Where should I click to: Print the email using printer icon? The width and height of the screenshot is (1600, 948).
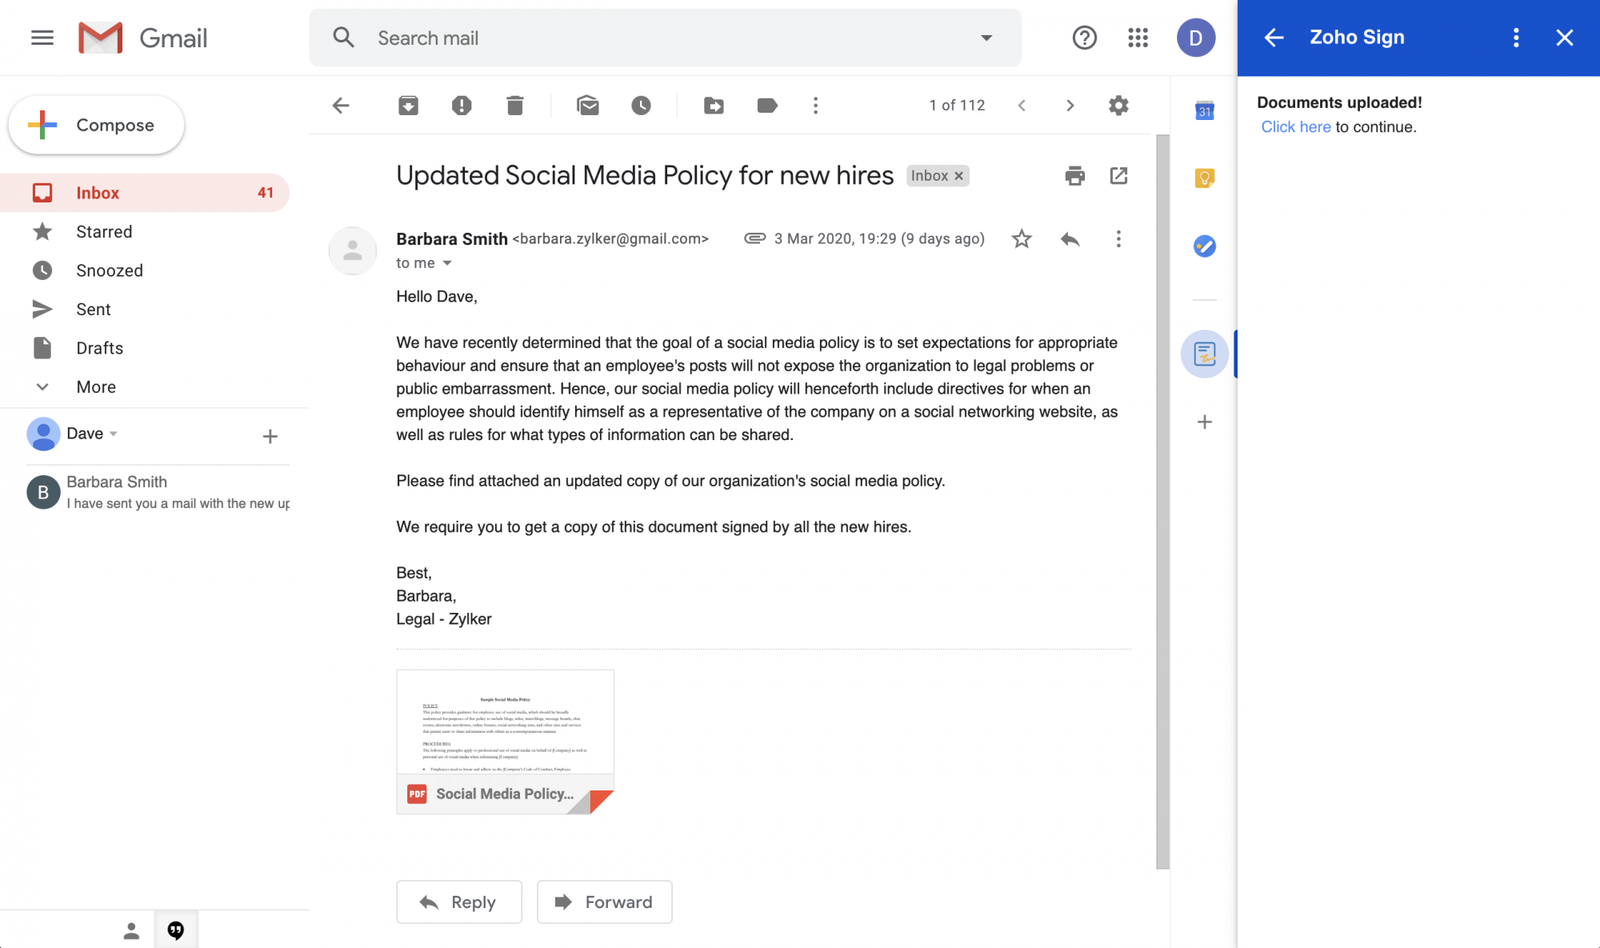1074,176
